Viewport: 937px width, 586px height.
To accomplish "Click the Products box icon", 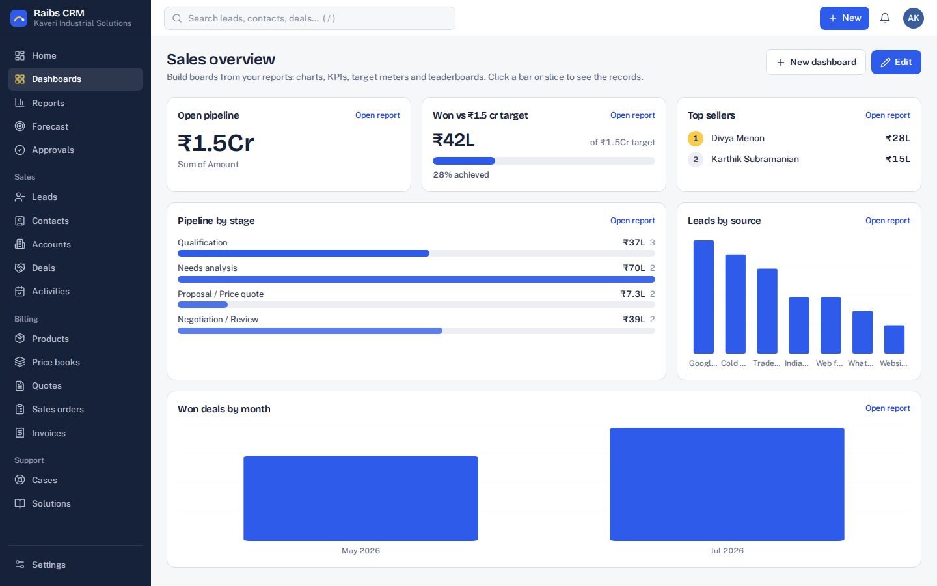I will [x=20, y=339].
